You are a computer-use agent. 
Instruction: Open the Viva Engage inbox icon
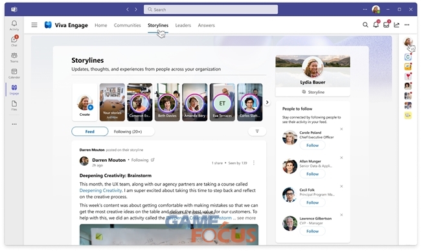386,25
